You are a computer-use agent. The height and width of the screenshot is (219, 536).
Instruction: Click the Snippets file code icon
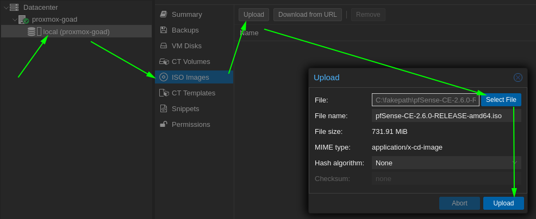pyautogui.click(x=164, y=108)
